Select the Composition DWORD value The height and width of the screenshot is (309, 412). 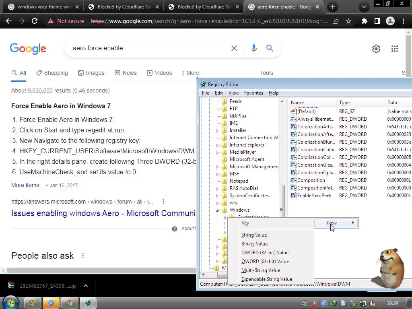click(311, 180)
